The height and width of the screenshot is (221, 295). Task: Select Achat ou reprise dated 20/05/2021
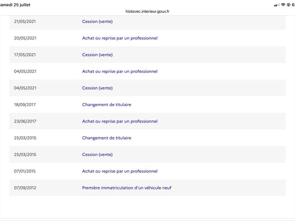tap(119, 38)
